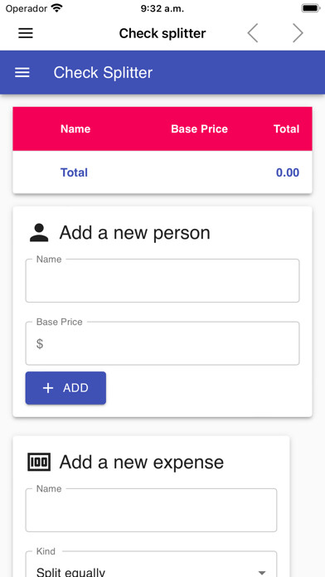325x577 pixels.
Task: Tap the battery indicator icon
Action: tap(311, 8)
